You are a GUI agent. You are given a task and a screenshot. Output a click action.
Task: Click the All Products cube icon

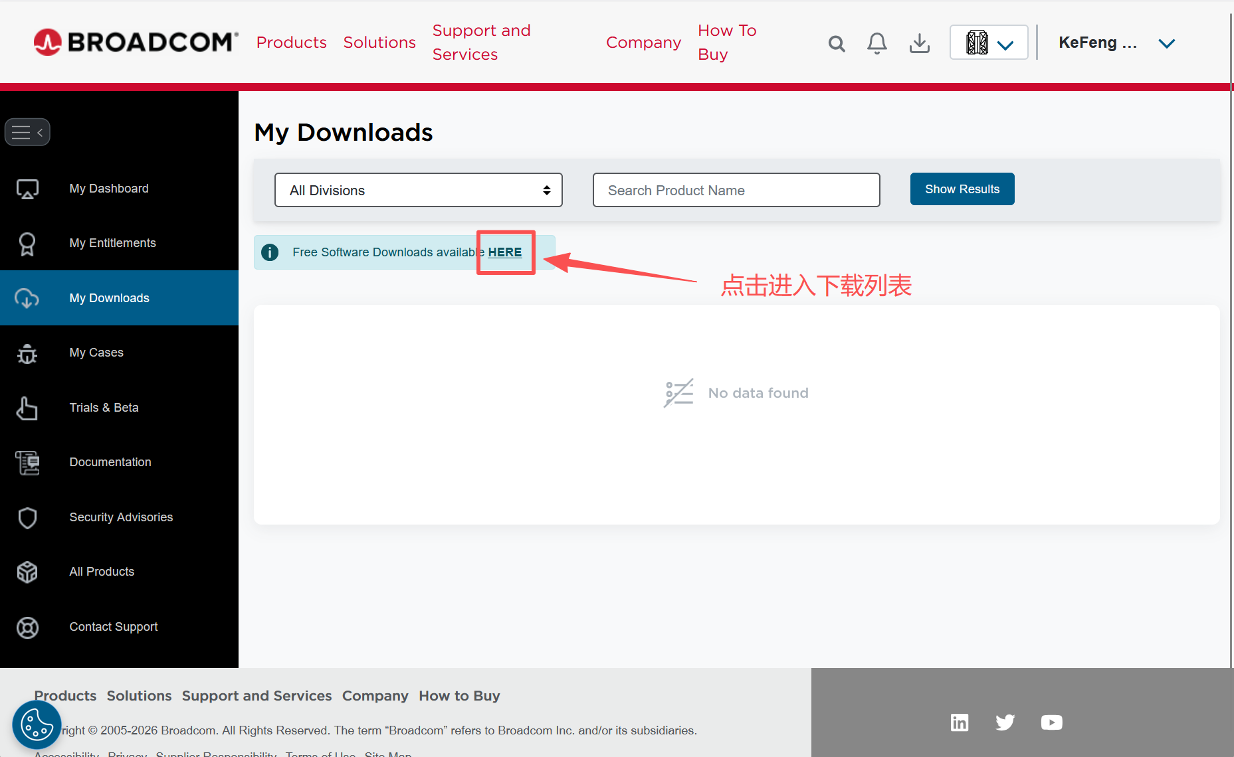click(27, 572)
